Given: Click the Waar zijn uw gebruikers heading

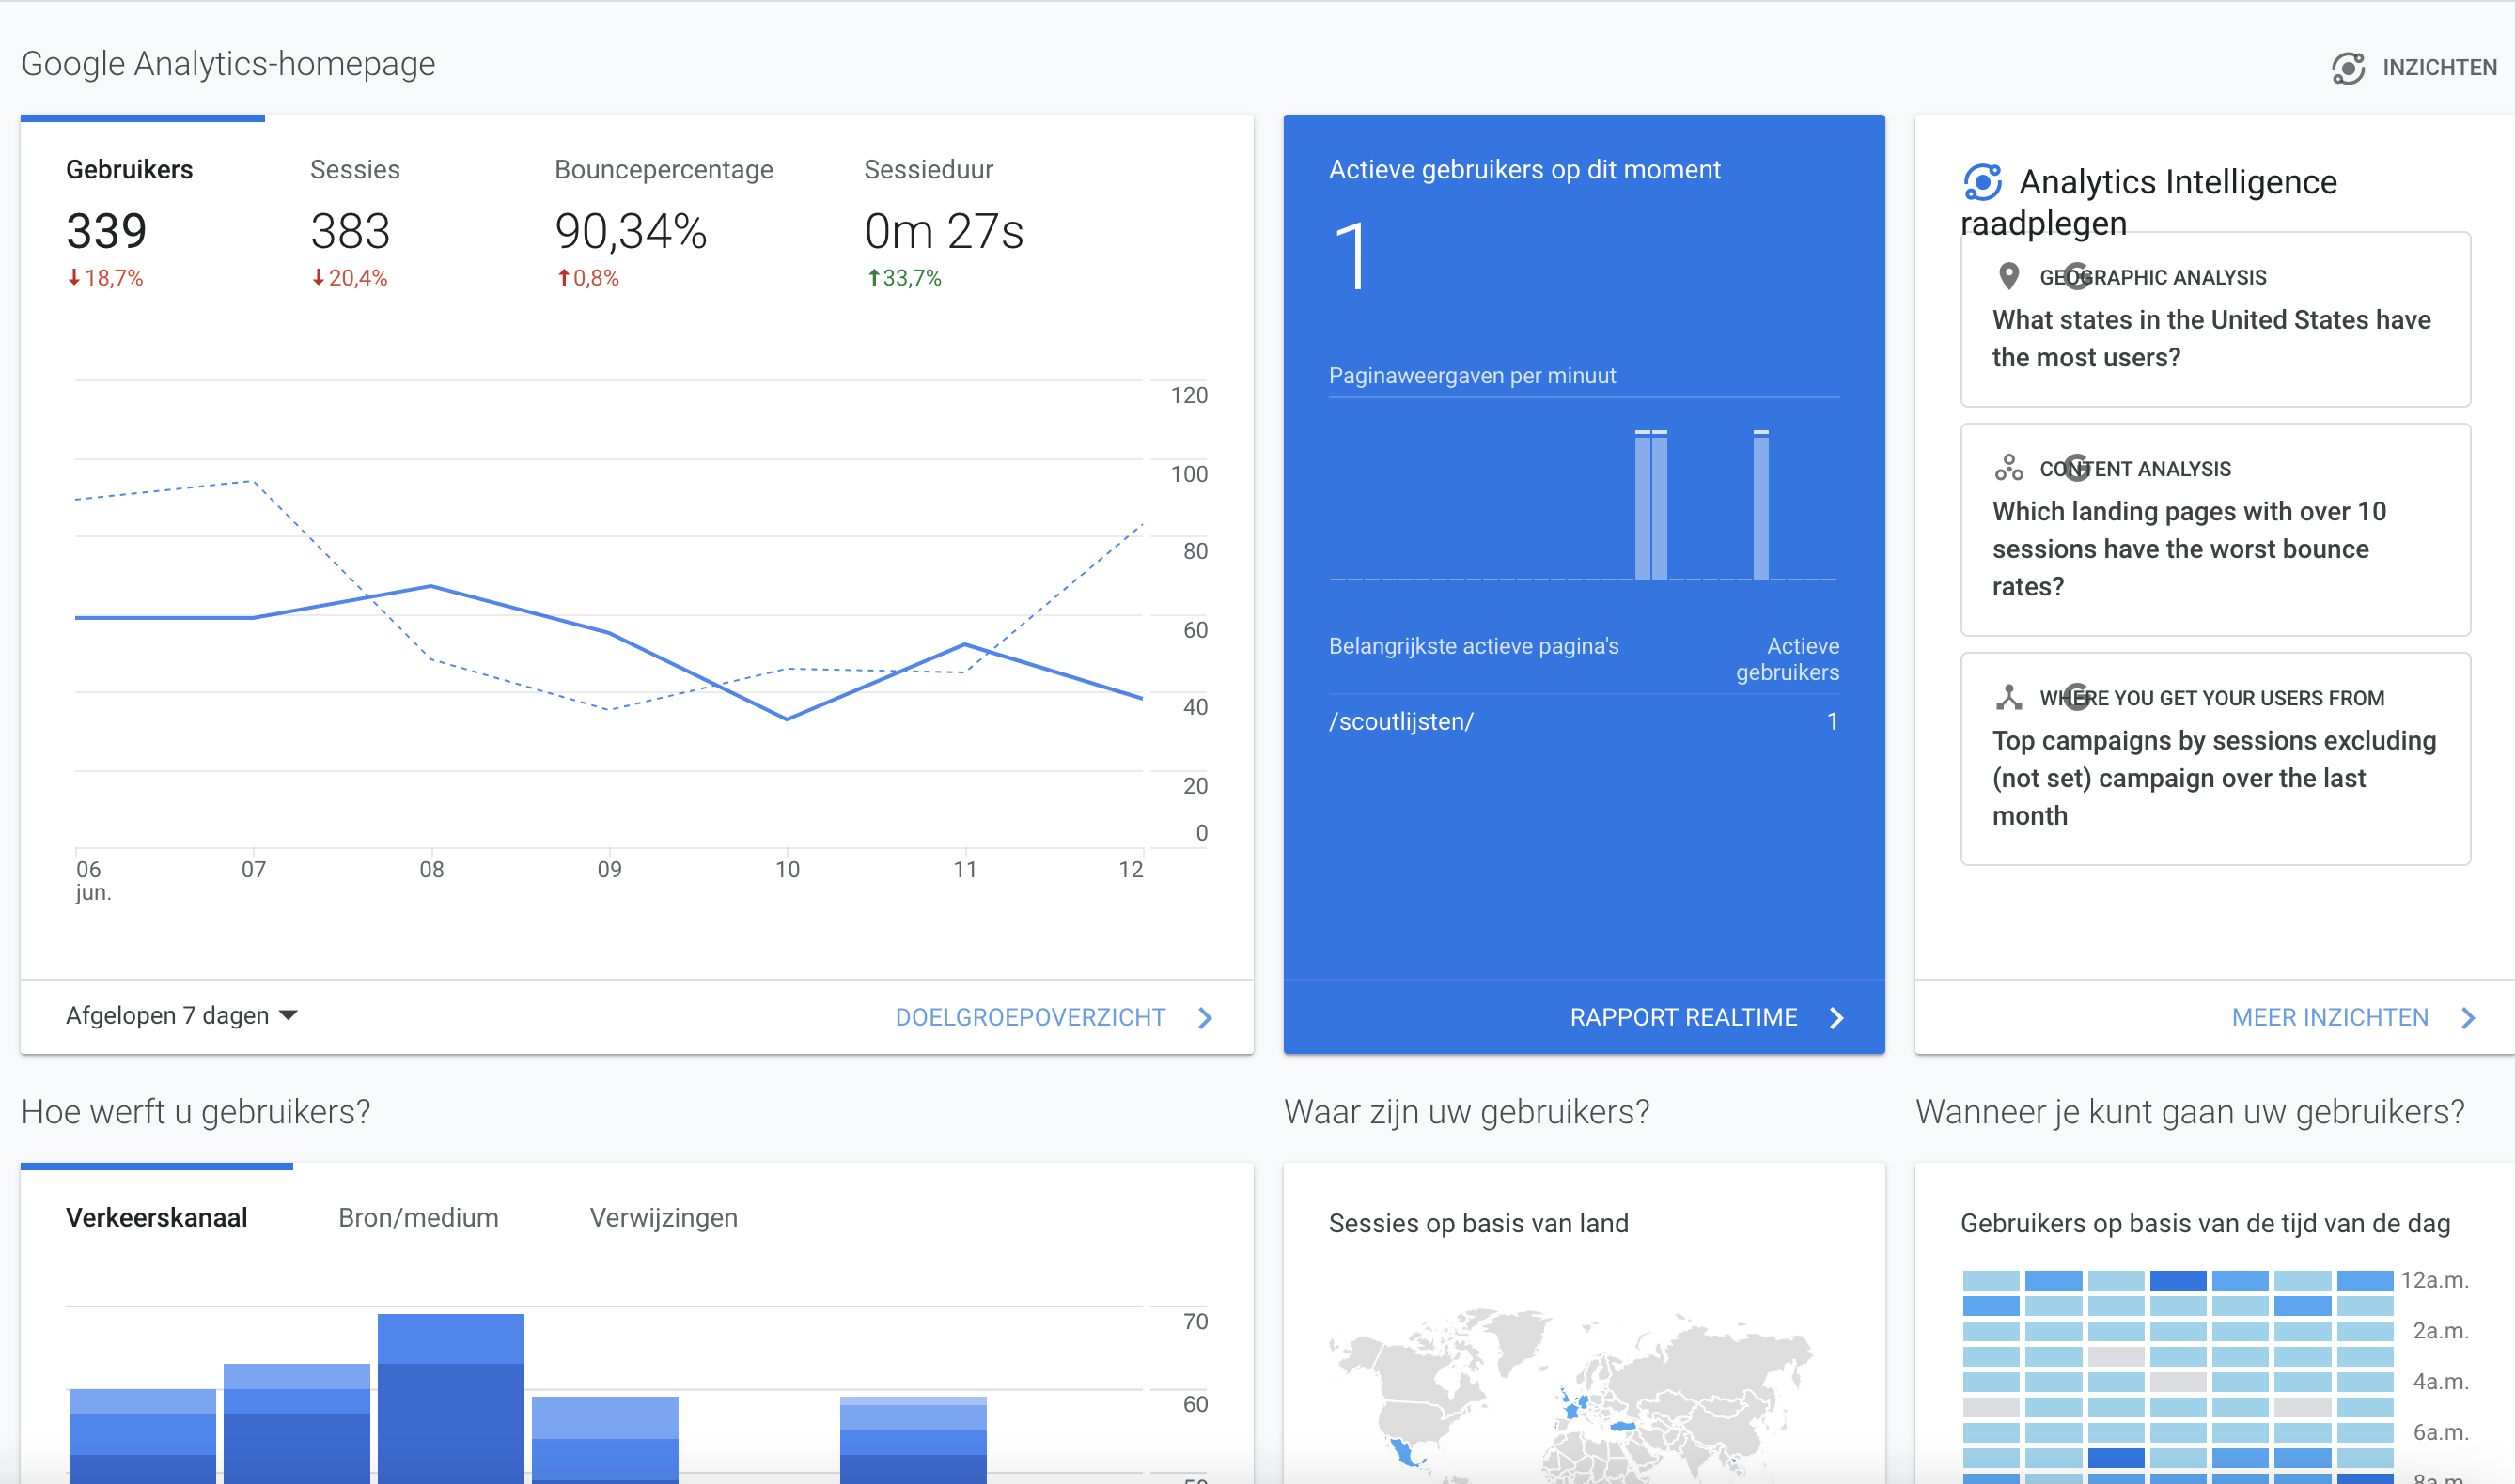Looking at the screenshot, I should [1466, 1112].
